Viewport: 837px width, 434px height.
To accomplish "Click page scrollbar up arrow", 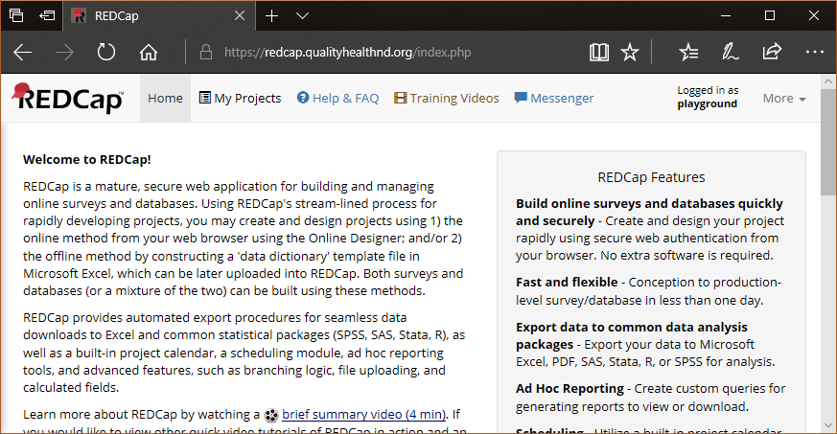I will pyautogui.click(x=828, y=81).
